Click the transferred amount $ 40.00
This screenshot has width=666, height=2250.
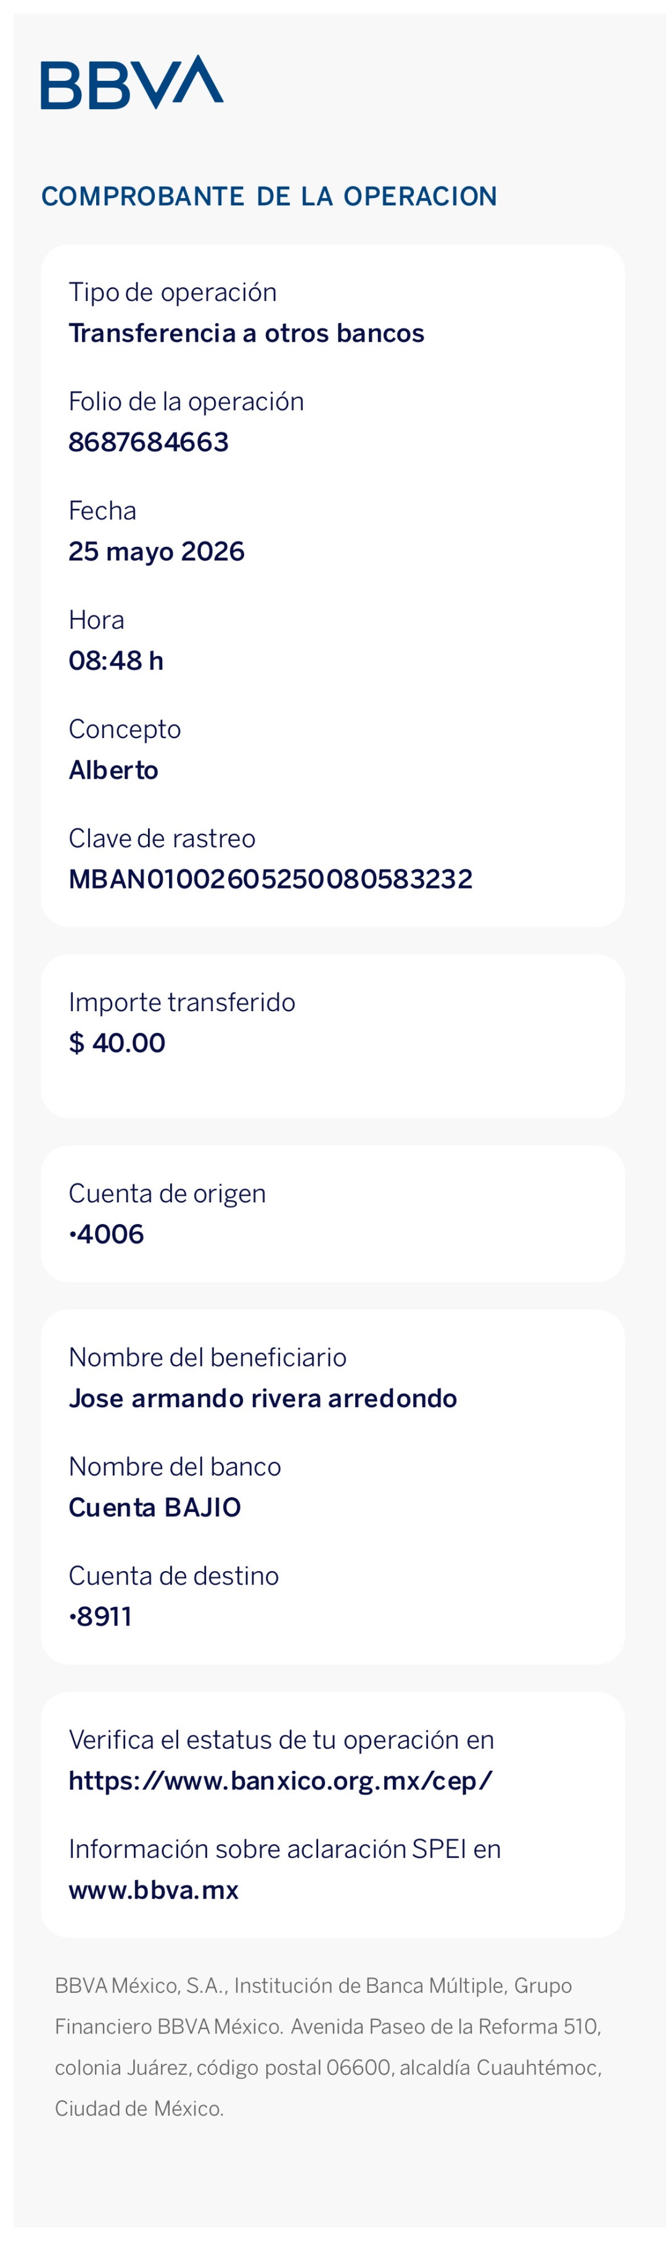[117, 1043]
